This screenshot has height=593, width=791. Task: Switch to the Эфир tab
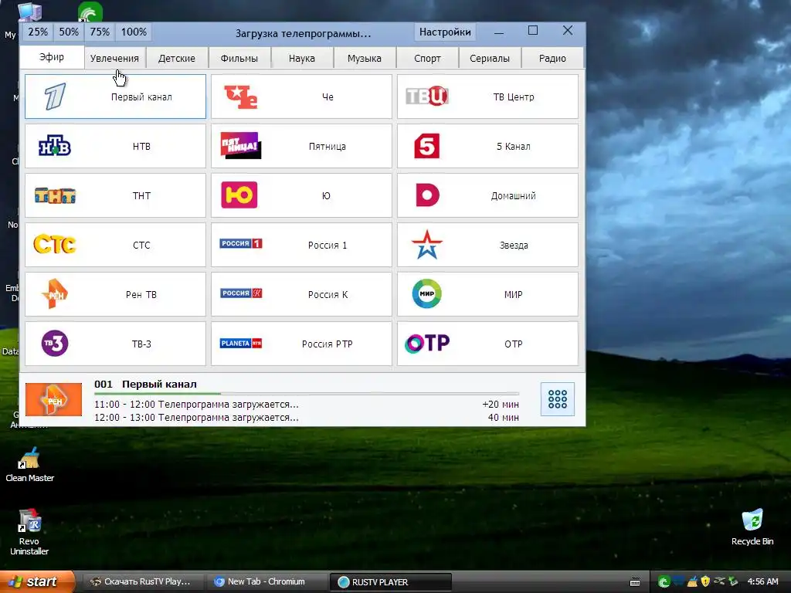(52, 57)
